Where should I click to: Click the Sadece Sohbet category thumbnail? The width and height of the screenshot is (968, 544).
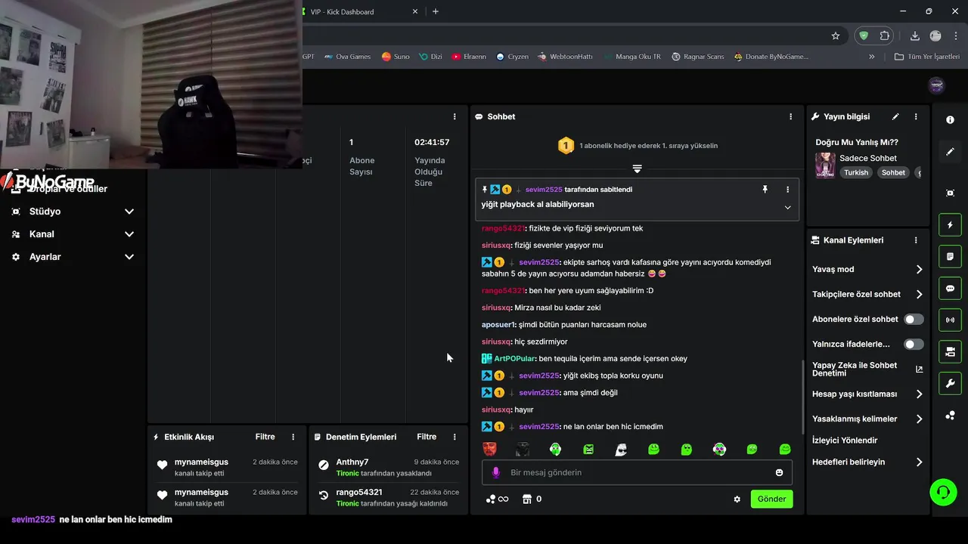pos(825,165)
